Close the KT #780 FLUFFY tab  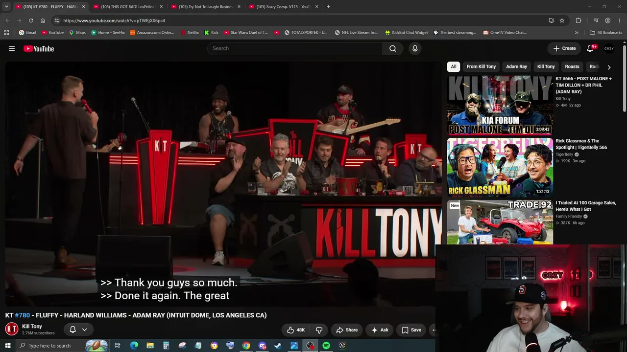tap(83, 7)
